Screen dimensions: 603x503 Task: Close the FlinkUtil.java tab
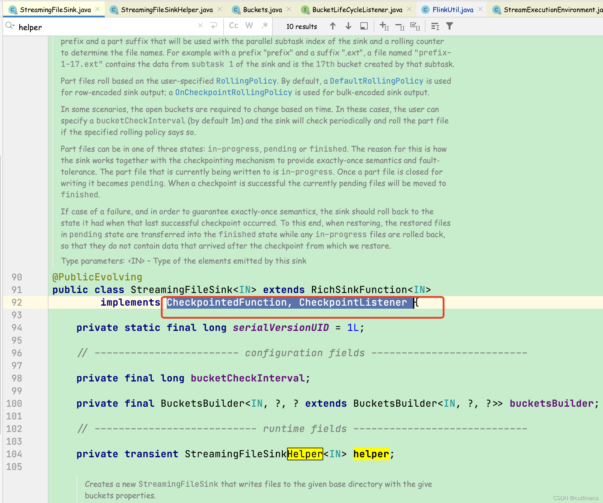(x=480, y=9)
